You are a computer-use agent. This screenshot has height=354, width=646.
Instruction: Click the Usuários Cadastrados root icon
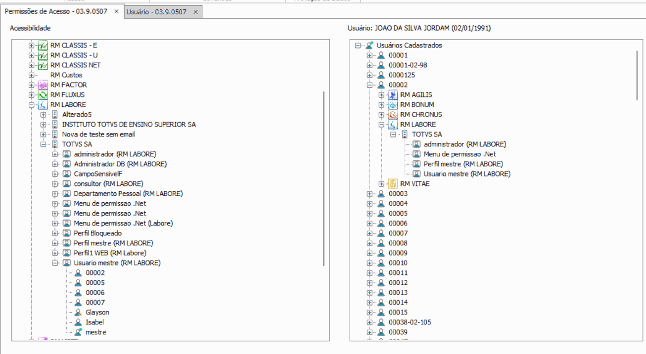pyautogui.click(x=369, y=45)
